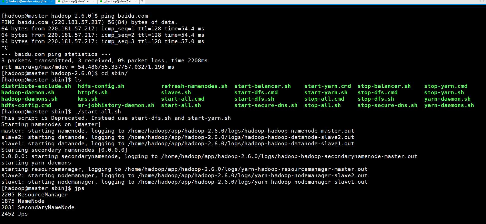The image size is (486, 224).
Task: Click '2452 Jps' in jps output
Action: tap(15, 214)
